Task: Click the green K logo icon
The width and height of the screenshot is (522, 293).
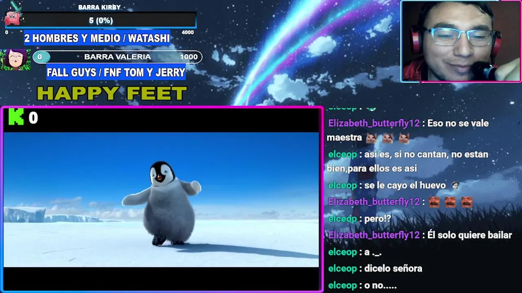Action: [x=16, y=117]
